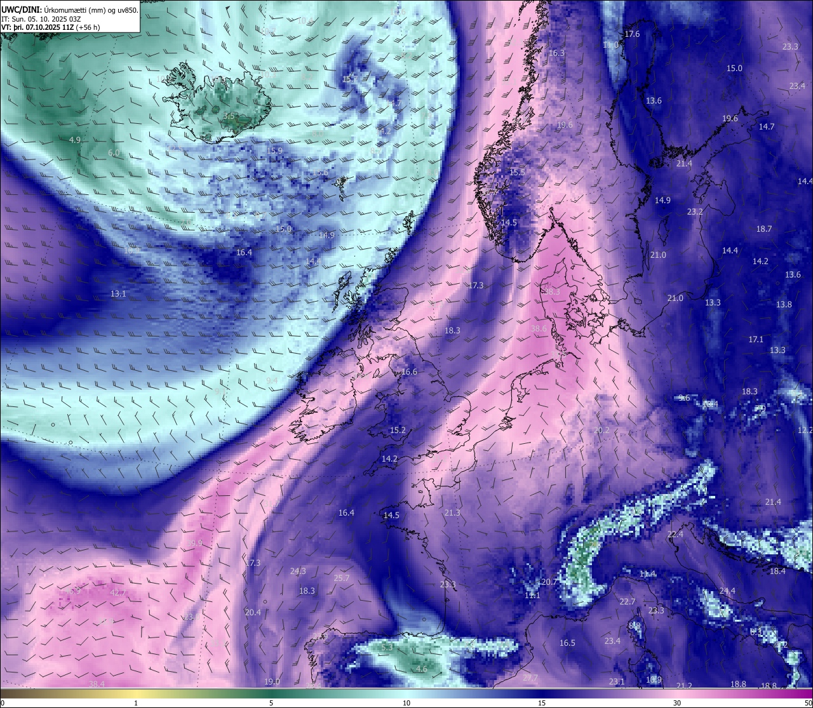Click the '15' tick label on the color scale
813x708 pixels.
(542, 703)
